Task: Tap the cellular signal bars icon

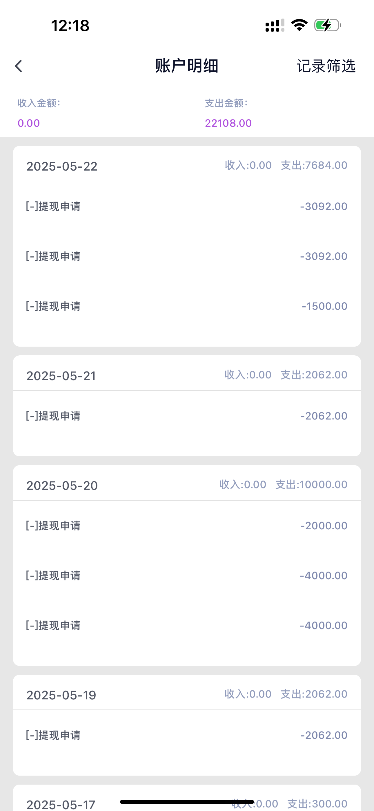Action: click(x=275, y=25)
